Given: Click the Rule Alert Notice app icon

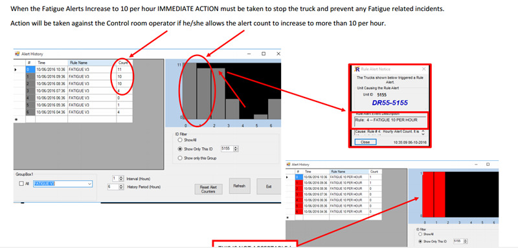Looking at the screenshot, I should pos(357,69).
